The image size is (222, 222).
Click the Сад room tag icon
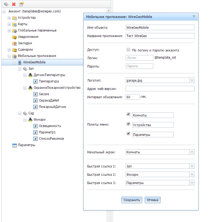tap(25, 113)
